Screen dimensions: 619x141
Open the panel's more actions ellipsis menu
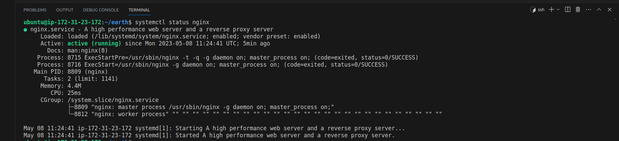[589, 10]
